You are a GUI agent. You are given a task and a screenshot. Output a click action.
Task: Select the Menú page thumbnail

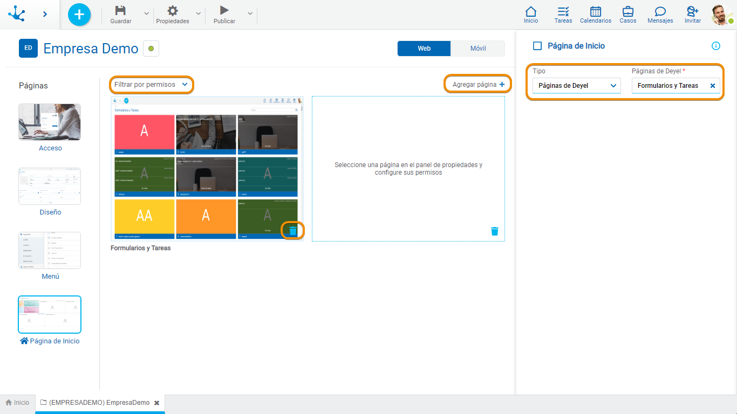point(50,251)
